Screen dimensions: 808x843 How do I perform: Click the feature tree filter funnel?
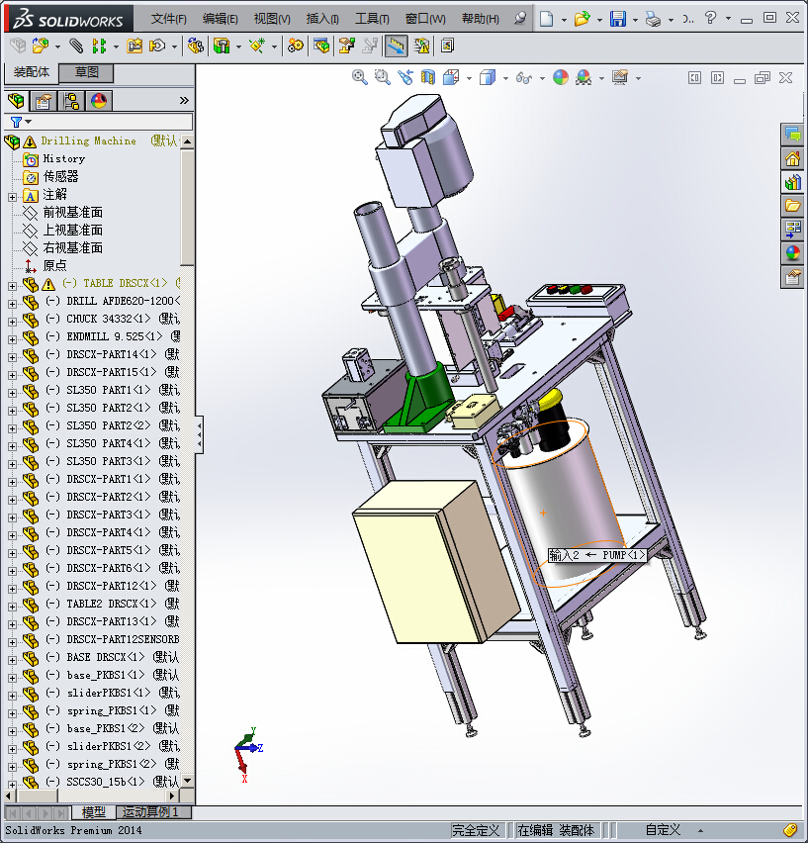(x=17, y=122)
